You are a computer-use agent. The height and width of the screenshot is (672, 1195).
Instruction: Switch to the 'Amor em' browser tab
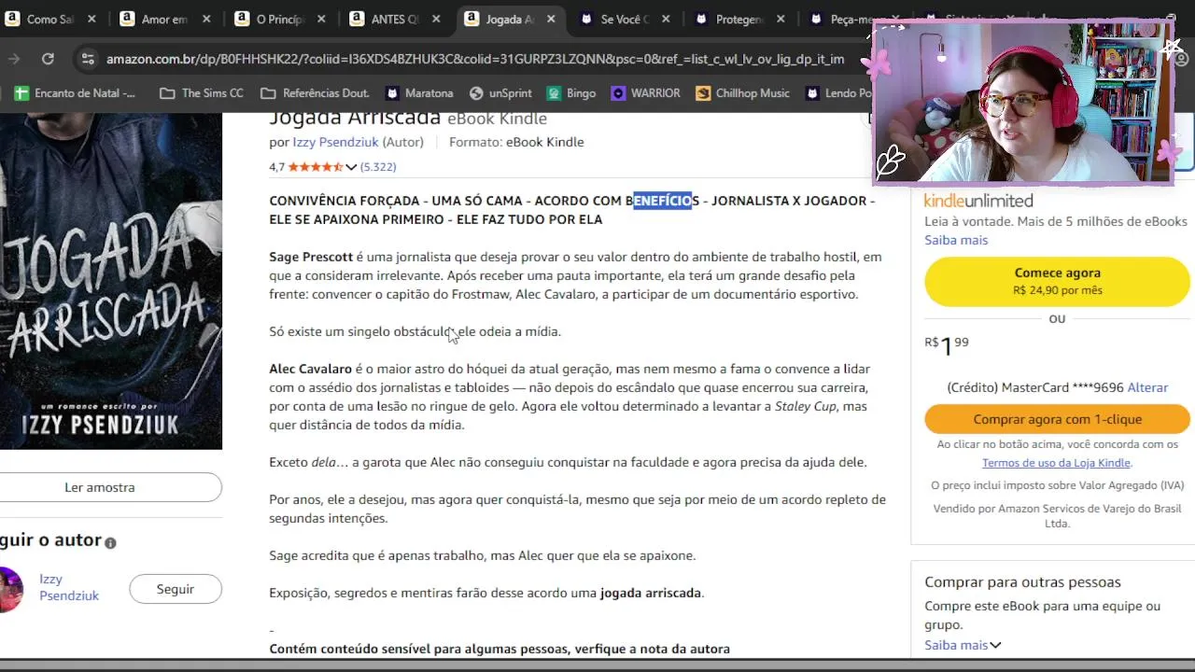pyautogui.click(x=164, y=19)
